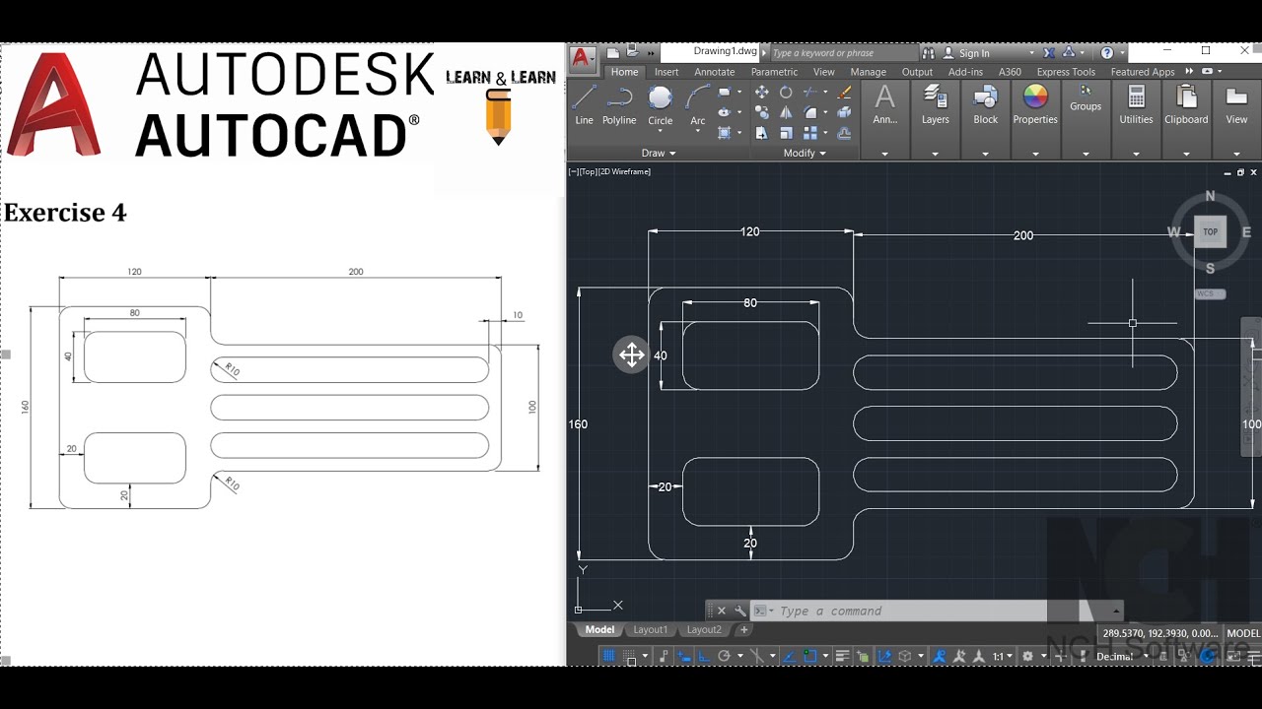Choose the Rectangular Array tool
1262x709 pixels.
pos(809,133)
